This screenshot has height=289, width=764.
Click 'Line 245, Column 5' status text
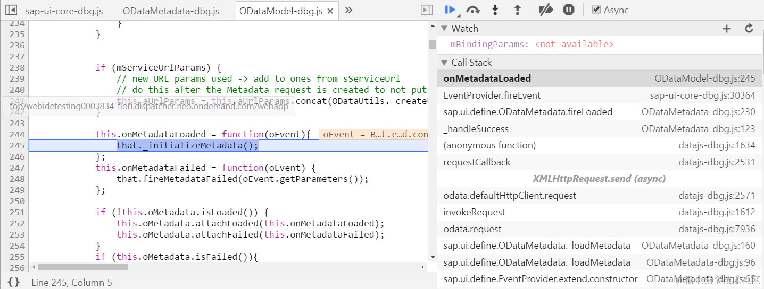click(x=72, y=283)
